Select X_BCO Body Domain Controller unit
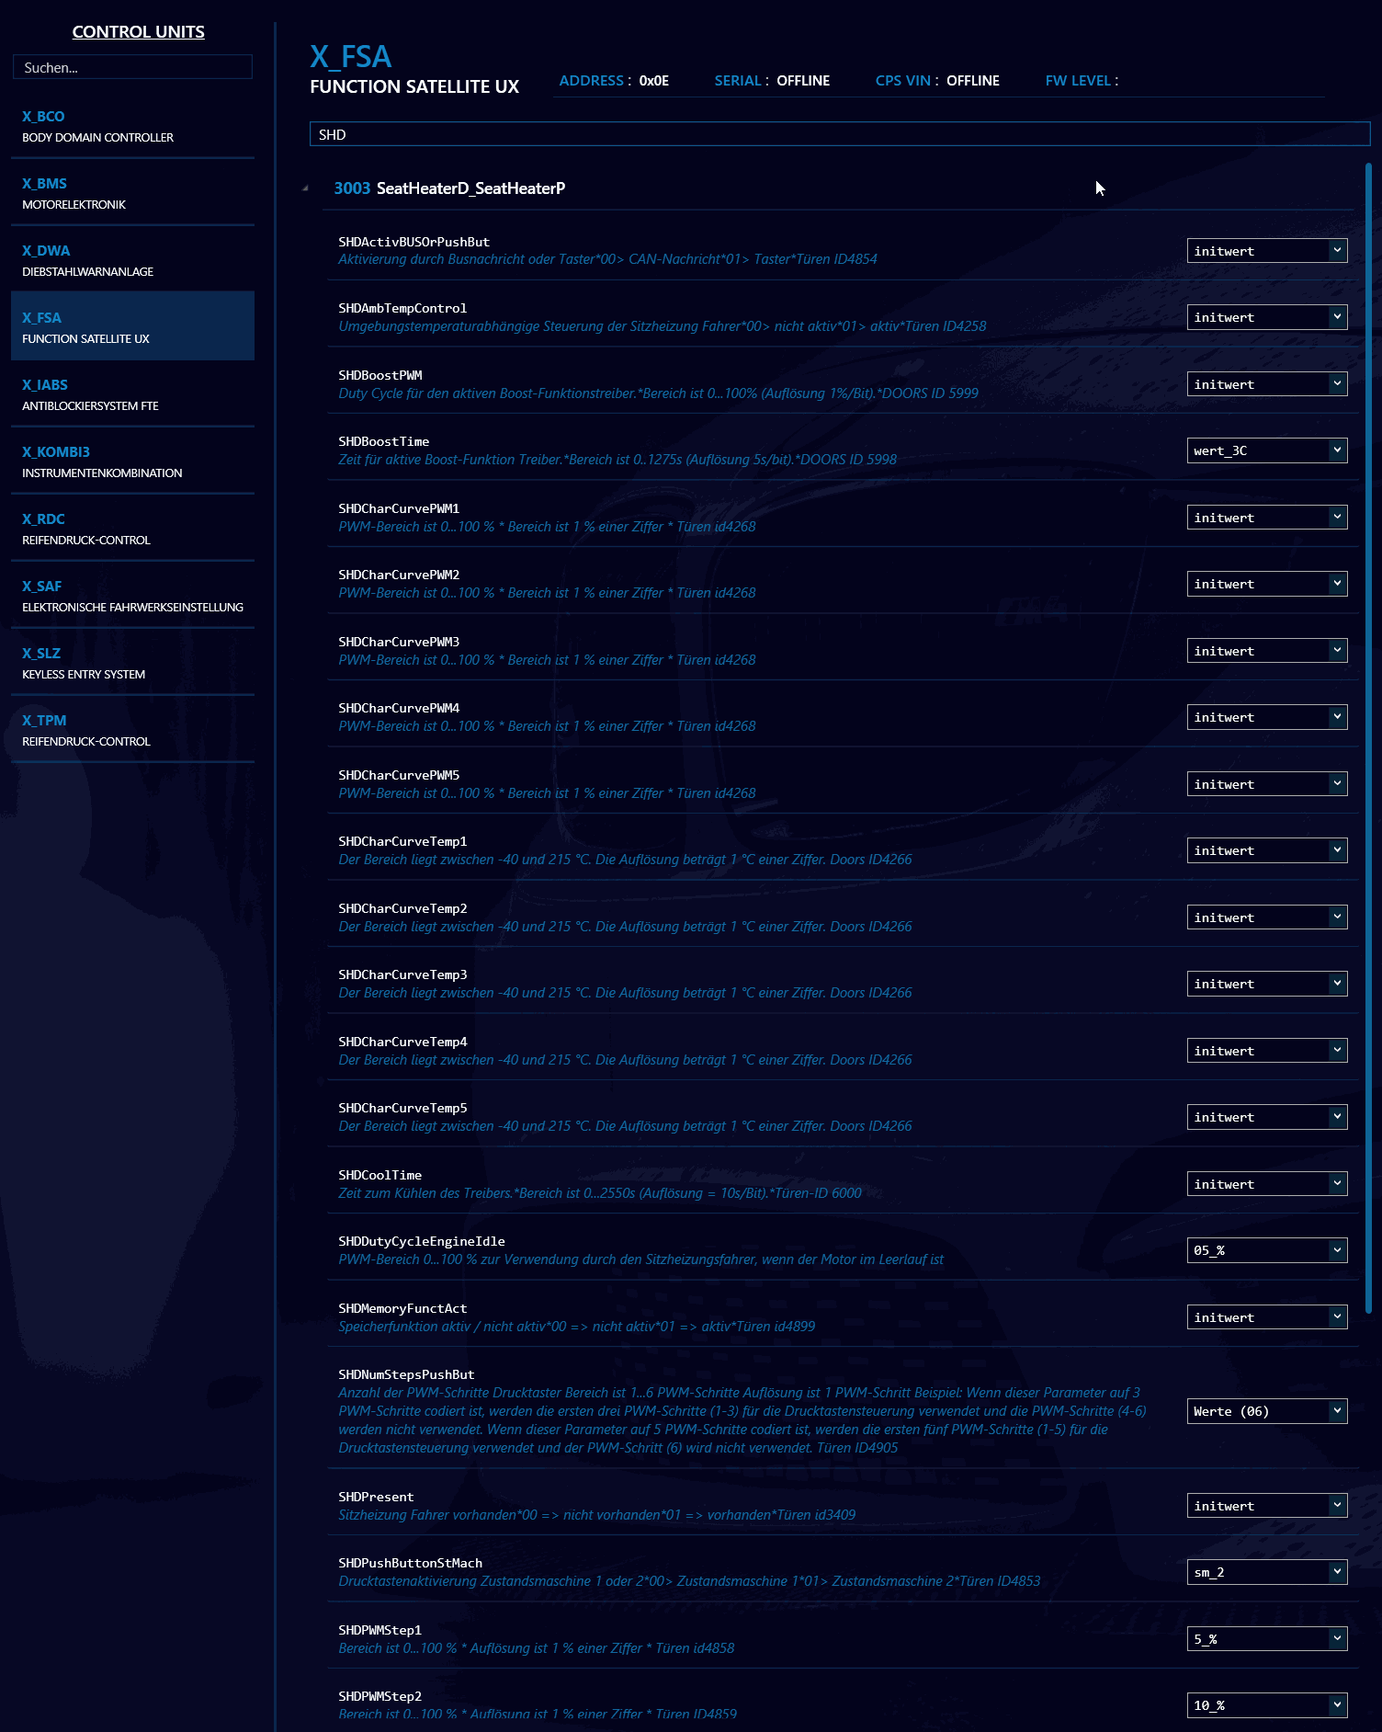The image size is (1382, 1732). [x=132, y=127]
